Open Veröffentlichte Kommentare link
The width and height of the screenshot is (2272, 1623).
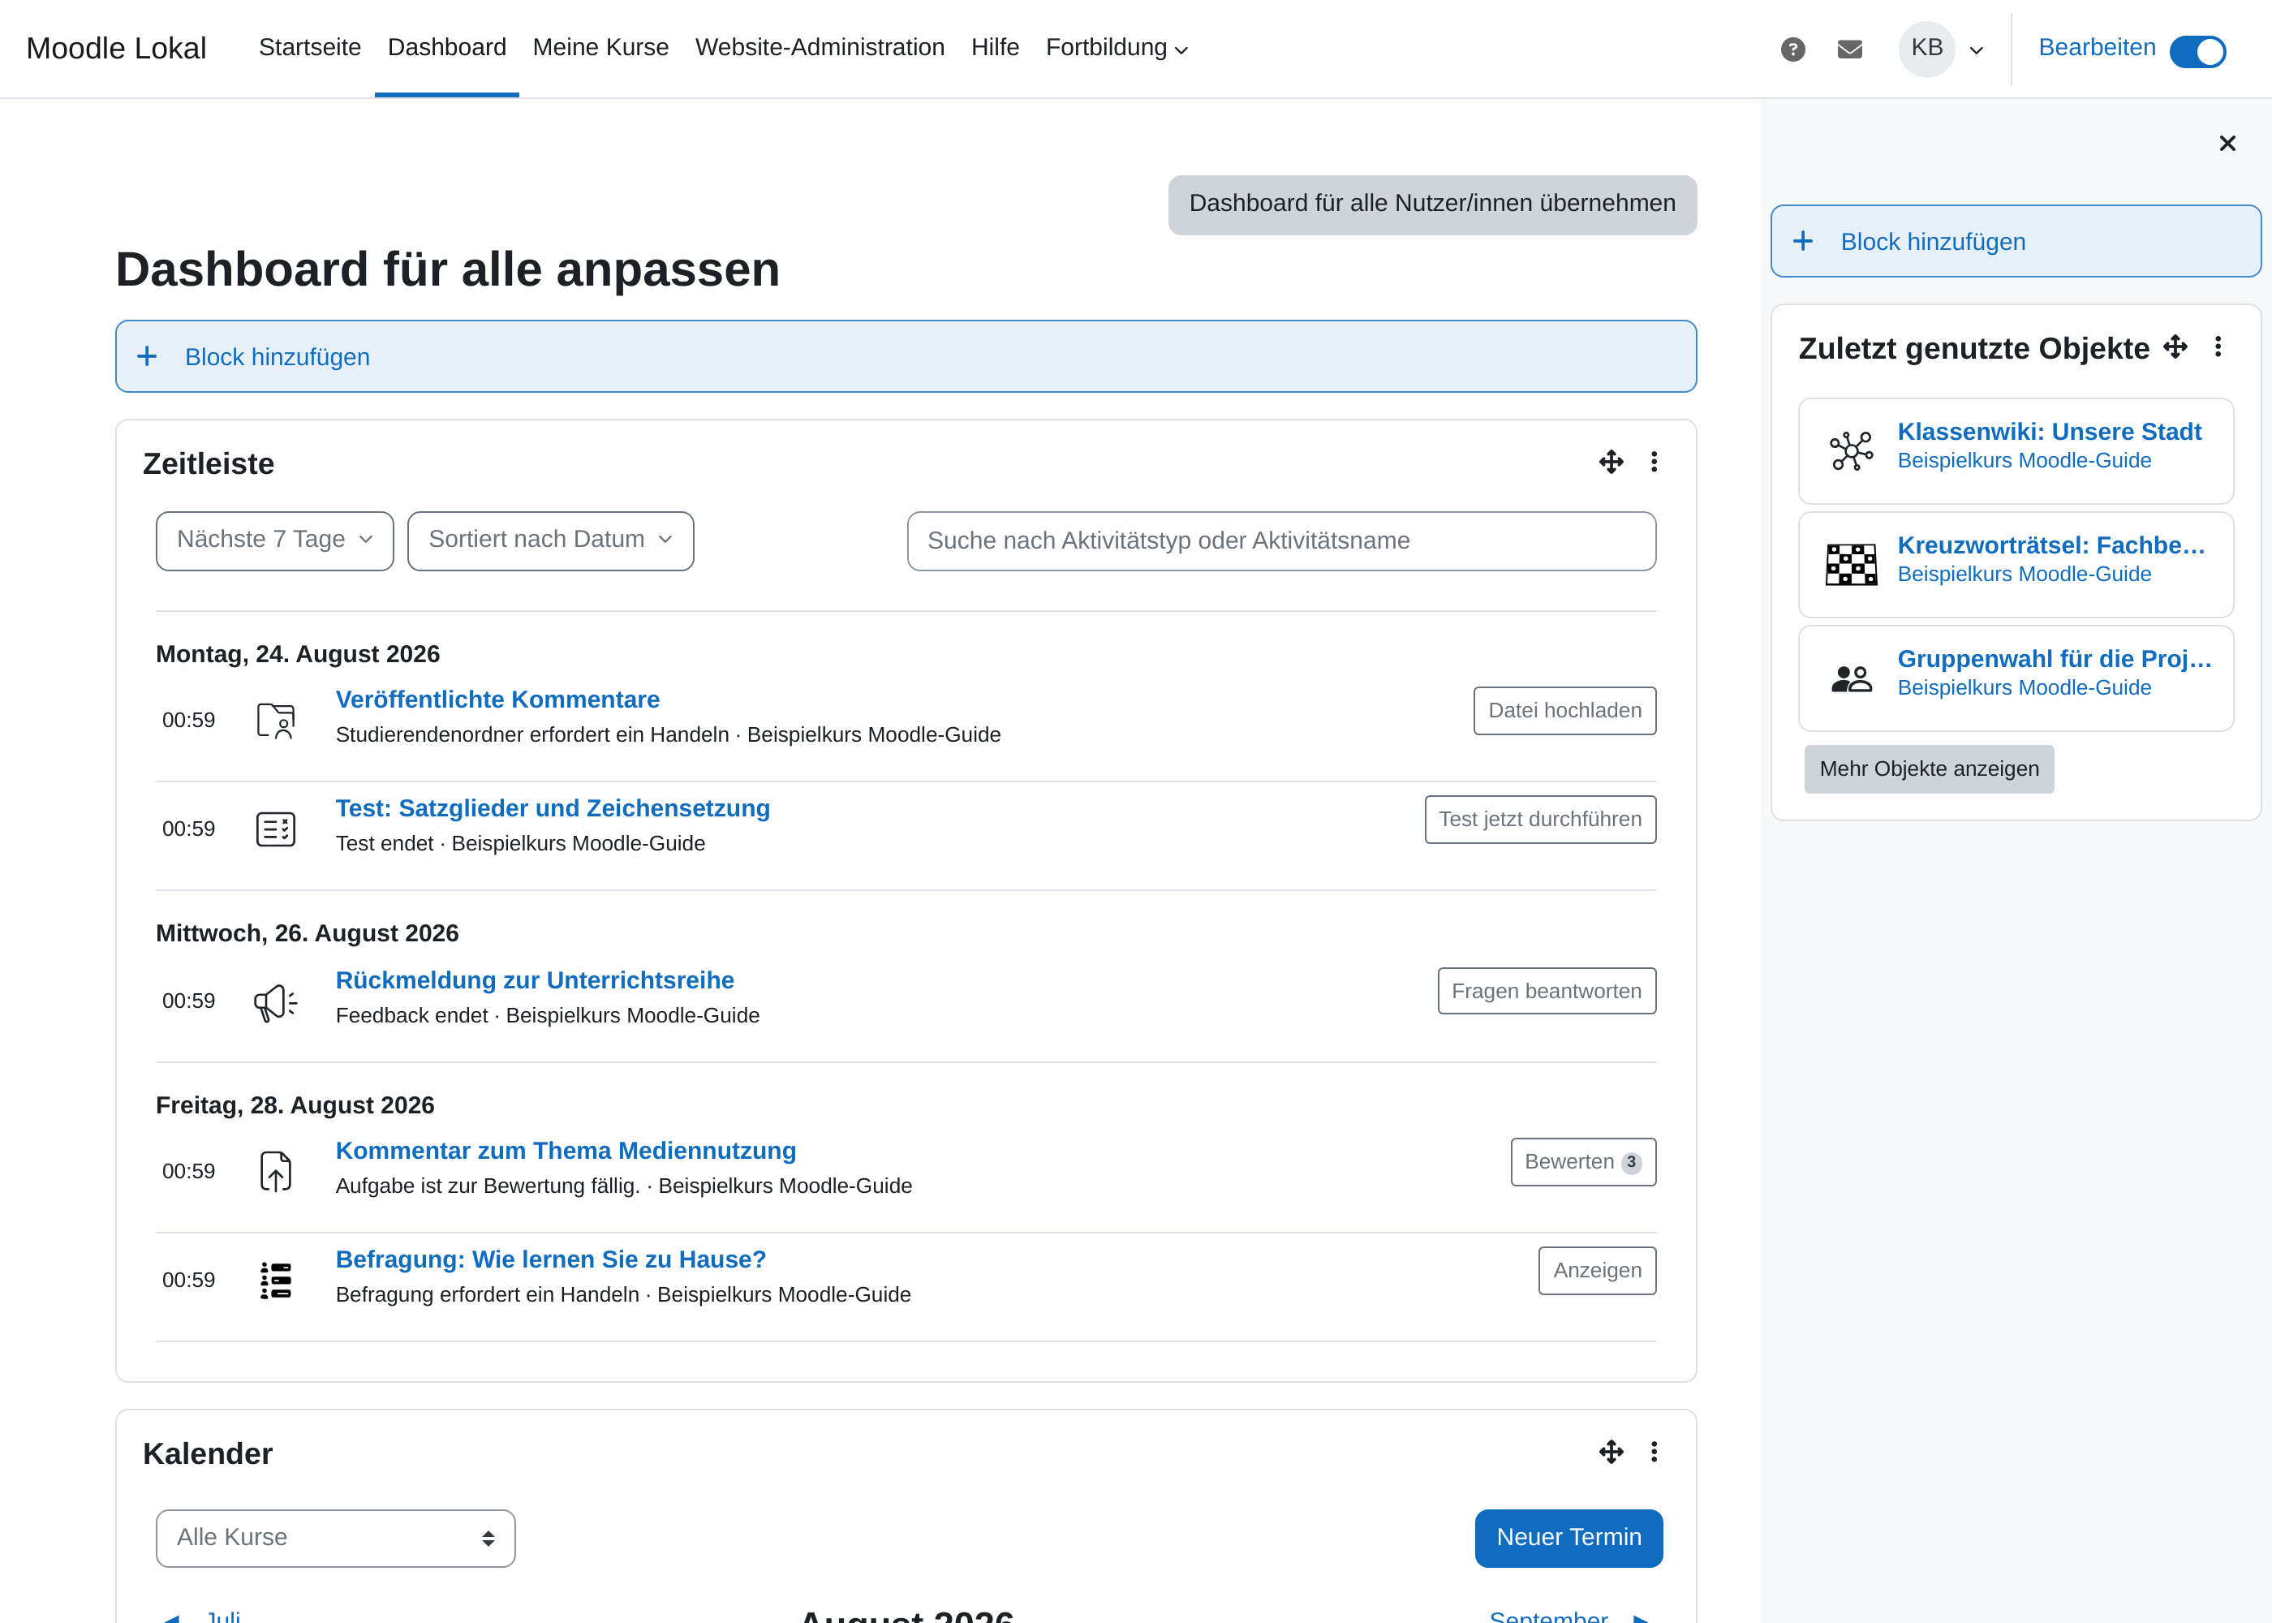point(497,700)
